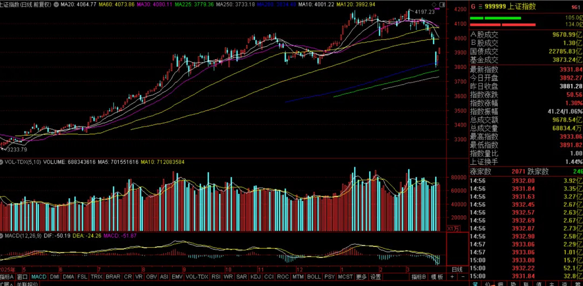Click the 上证指数 chart title text
This screenshot has height=286, width=583.
point(9,4)
